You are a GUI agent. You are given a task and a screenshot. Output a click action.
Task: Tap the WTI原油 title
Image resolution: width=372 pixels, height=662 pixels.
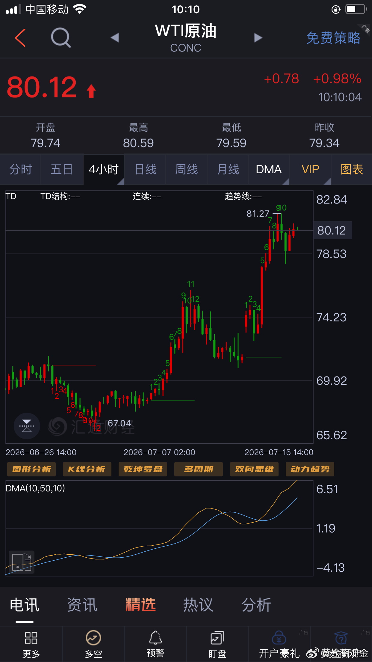click(x=186, y=31)
